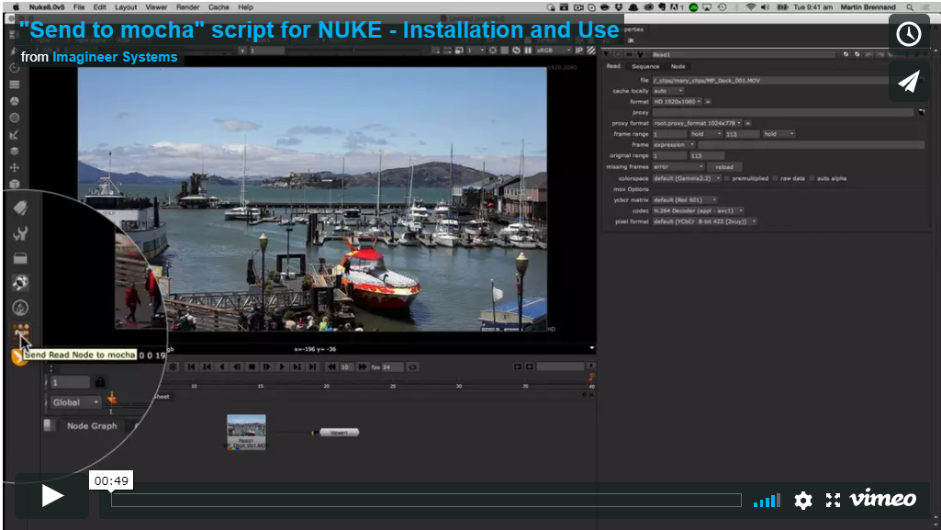Open the Viewer menu
This screenshot has width=941, height=530.
[156, 7]
